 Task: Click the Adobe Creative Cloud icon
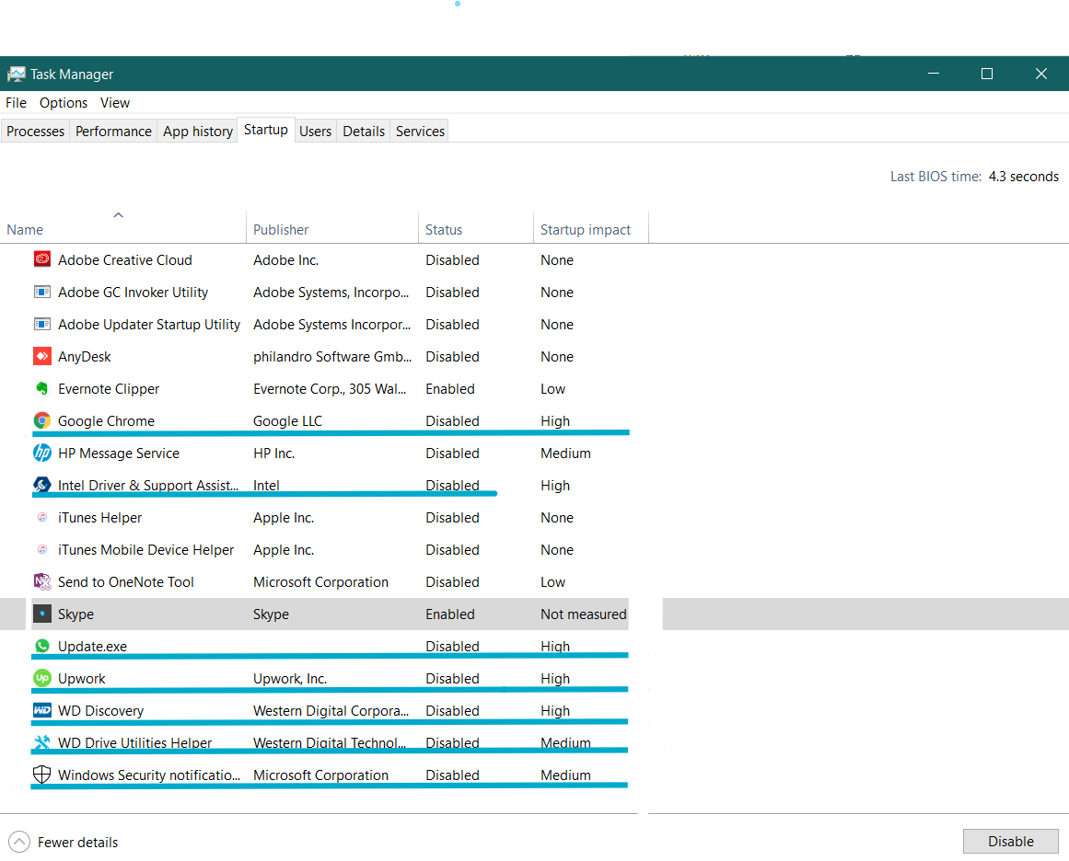click(x=41, y=259)
